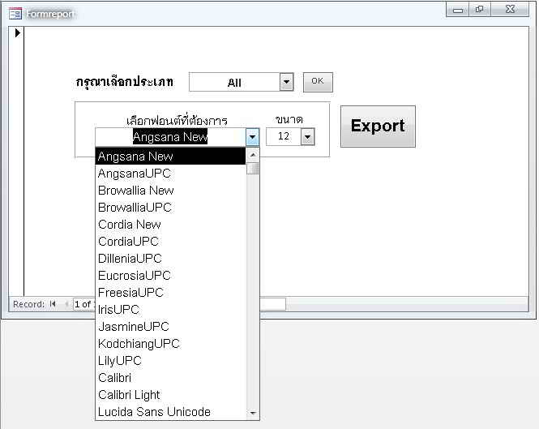Click the font name field showing Angsana New
This screenshot has width=539, height=429.
(x=170, y=137)
